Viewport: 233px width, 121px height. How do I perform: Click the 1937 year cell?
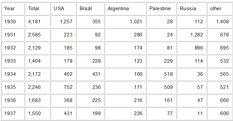coord(13,113)
